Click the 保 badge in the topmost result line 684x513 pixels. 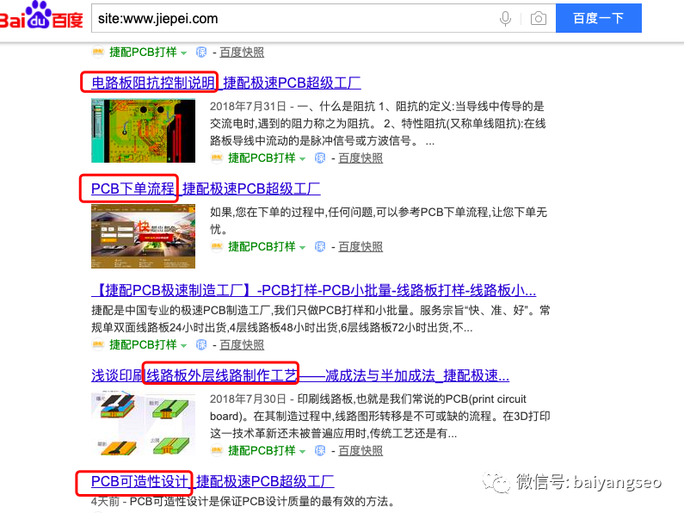tap(201, 52)
